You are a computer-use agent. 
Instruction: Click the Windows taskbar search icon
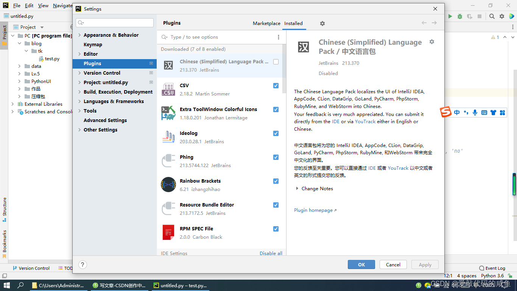pyautogui.click(x=21, y=285)
